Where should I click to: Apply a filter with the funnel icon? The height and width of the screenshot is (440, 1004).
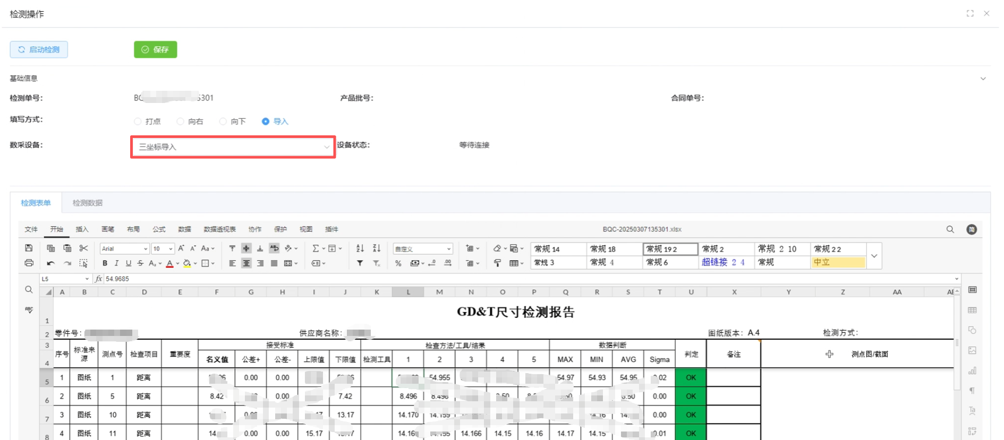point(360,263)
